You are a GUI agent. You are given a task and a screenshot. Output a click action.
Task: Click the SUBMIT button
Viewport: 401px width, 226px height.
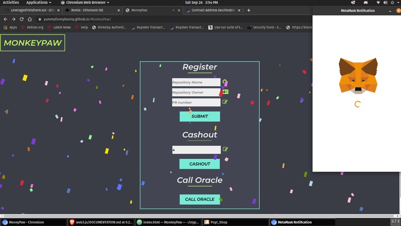coord(200,116)
